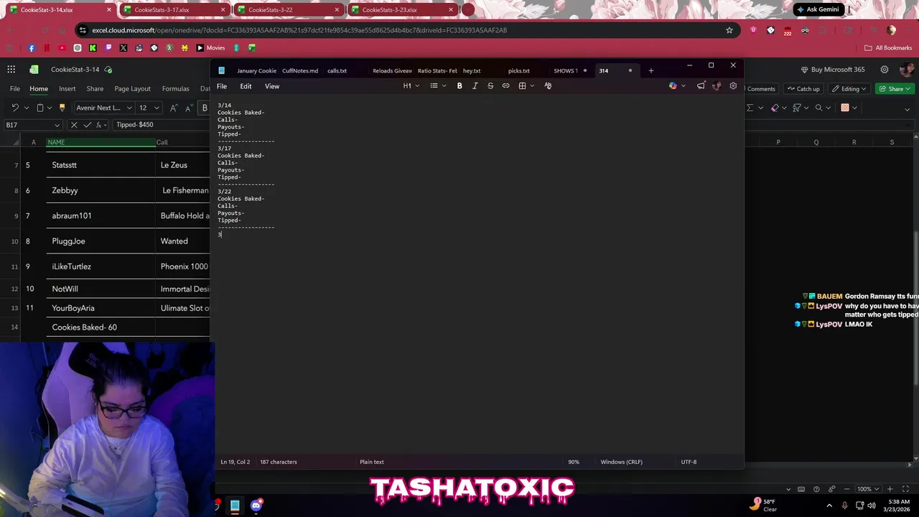The height and width of the screenshot is (517, 919).
Task: Open Notepad settings gear
Action: pyautogui.click(x=733, y=85)
